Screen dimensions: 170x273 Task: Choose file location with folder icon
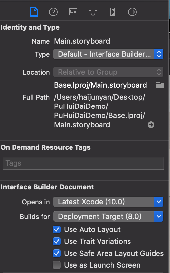click(x=160, y=85)
